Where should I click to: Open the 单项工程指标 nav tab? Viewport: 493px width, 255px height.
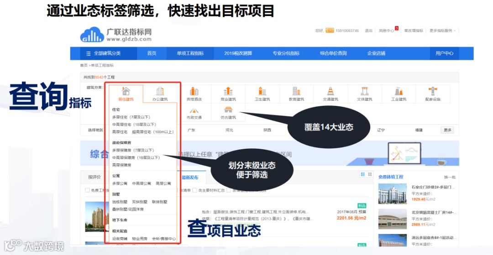[190, 53]
